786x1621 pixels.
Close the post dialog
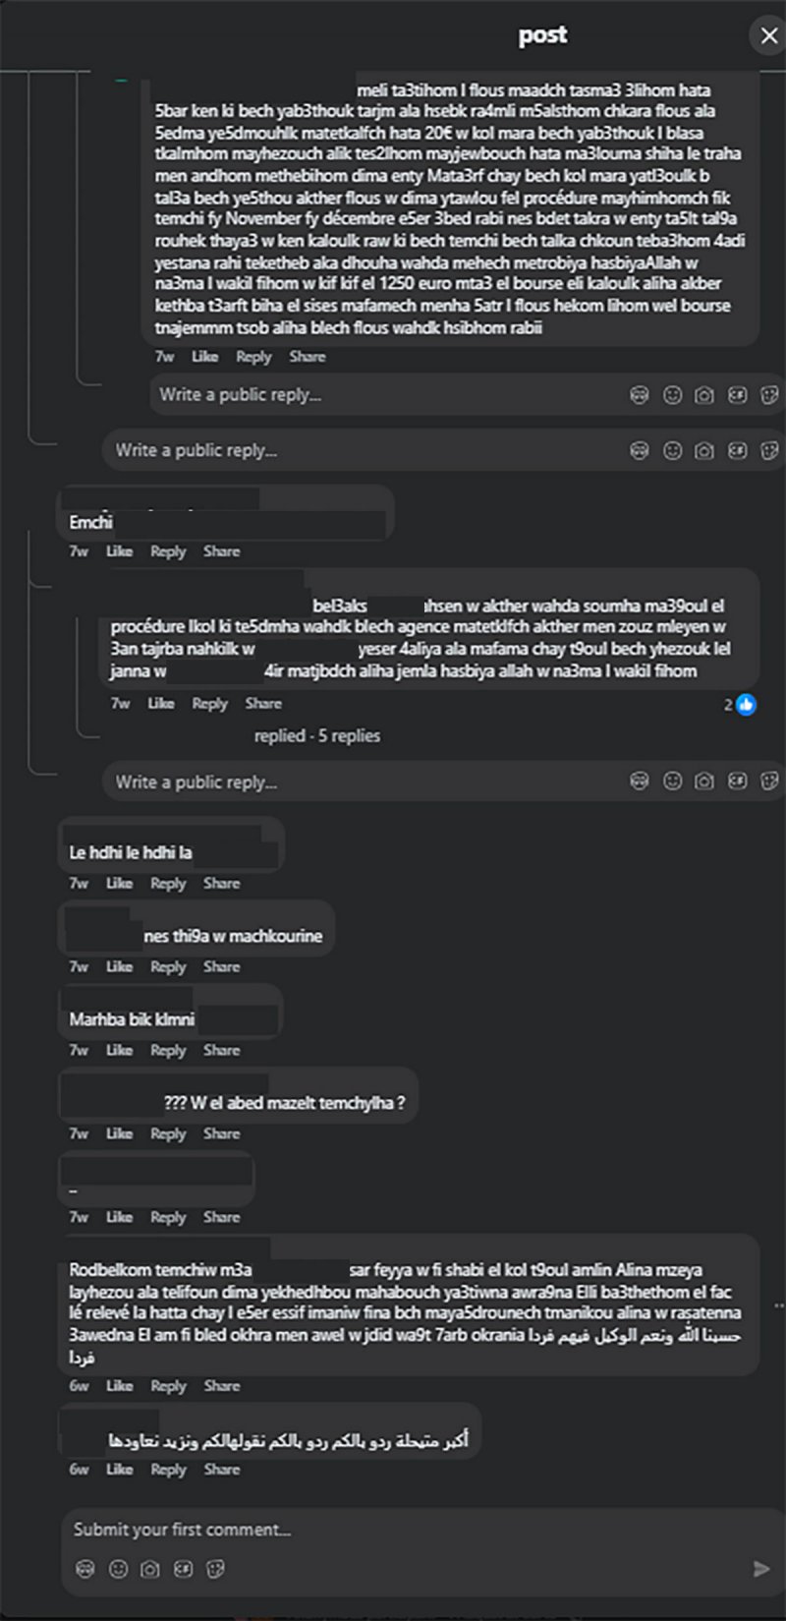[x=767, y=36]
